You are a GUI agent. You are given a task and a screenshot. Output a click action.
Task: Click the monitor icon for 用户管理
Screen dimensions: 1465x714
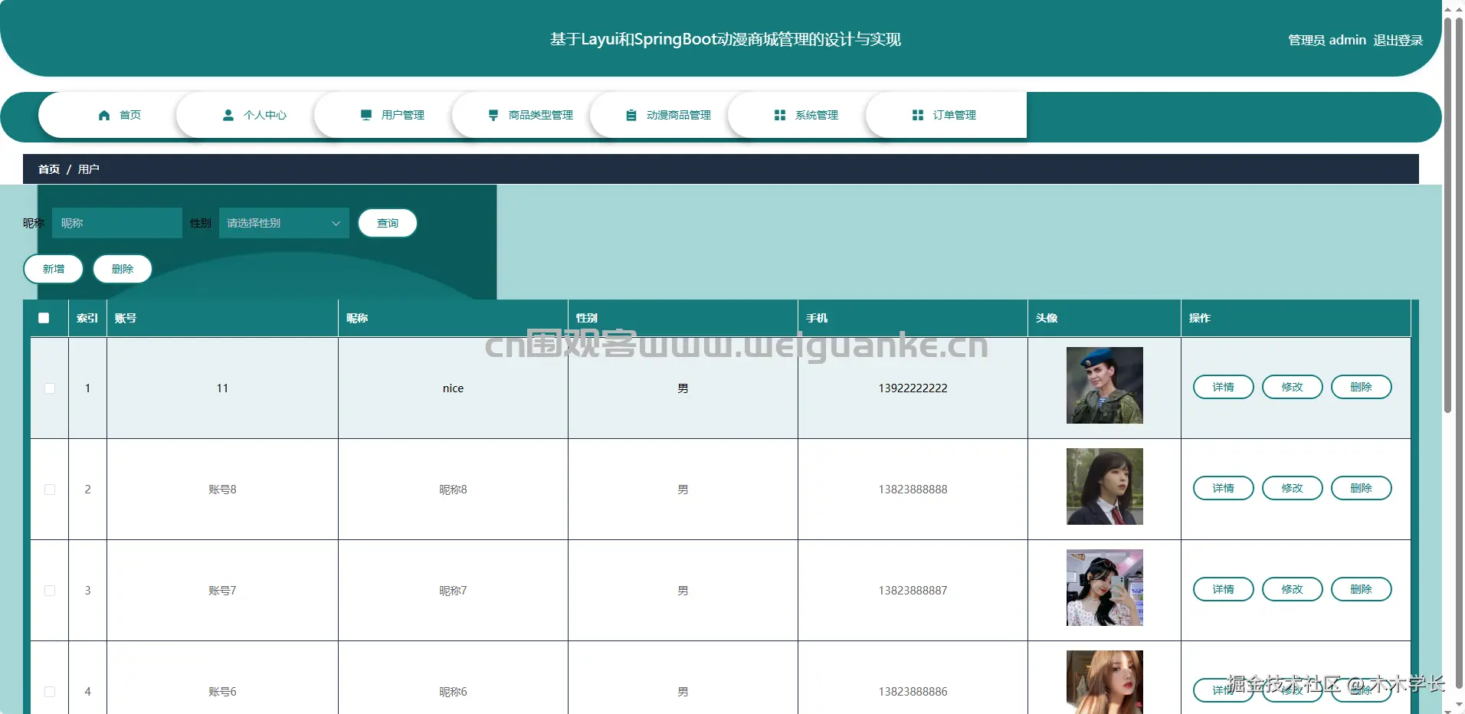pos(366,115)
